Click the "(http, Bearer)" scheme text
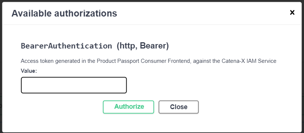Image resolution: width=304 pixels, height=133 pixels. click(143, 46)
